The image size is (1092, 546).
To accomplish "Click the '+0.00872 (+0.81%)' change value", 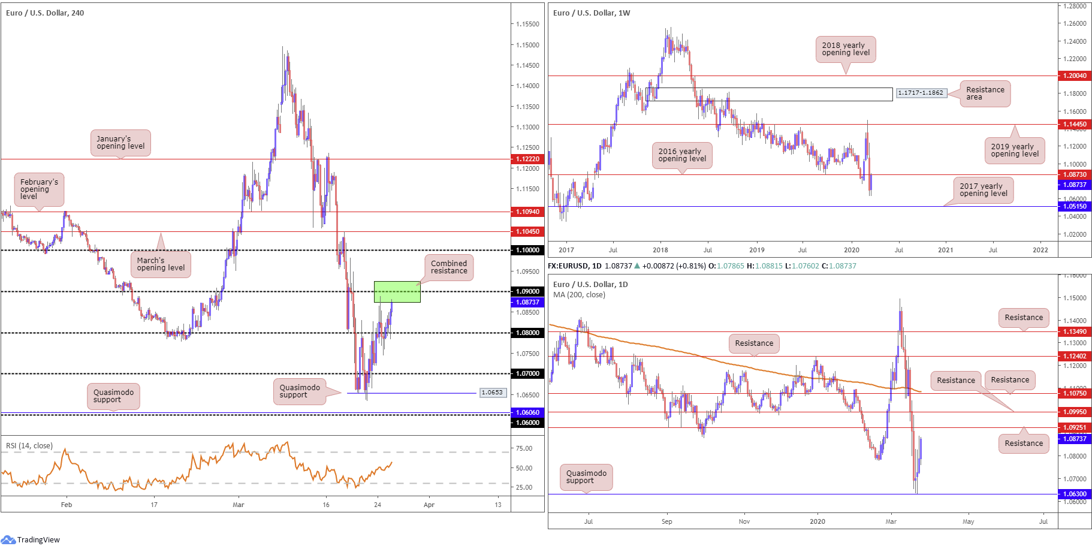I will (x=674, y=266).
